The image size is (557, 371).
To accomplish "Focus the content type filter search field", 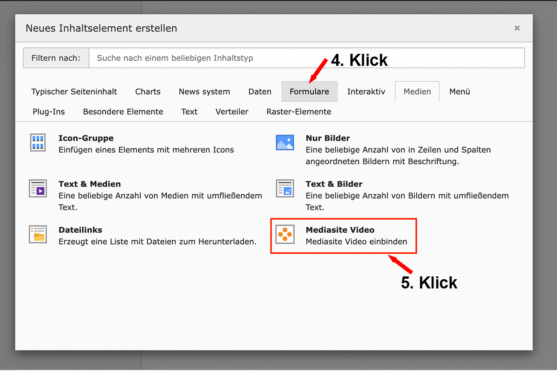I will pyautogui.click(x=306, y=58).
